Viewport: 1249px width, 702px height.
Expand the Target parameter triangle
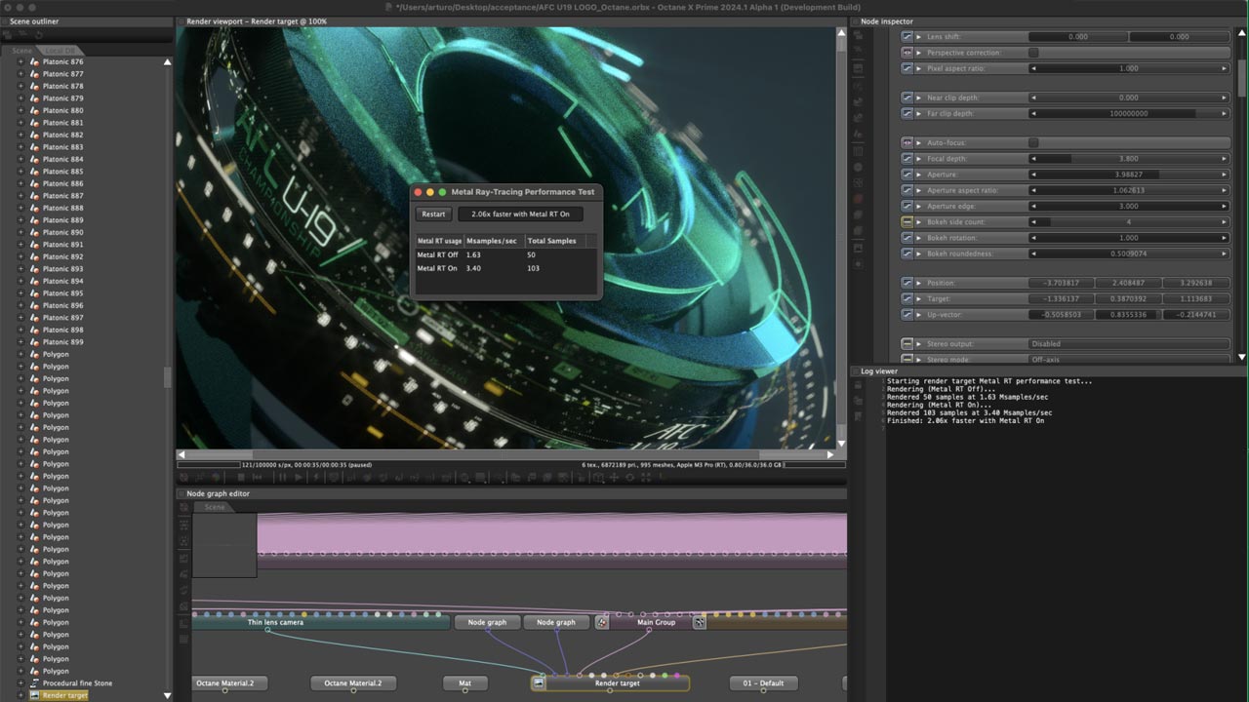[x=919, y=298]
